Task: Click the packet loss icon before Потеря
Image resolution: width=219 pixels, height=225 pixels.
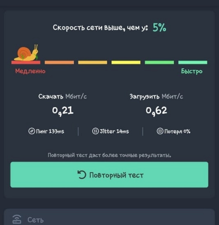Action: click(160, 131)
